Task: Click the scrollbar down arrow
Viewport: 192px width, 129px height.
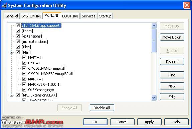Action: tap(154, 98)
